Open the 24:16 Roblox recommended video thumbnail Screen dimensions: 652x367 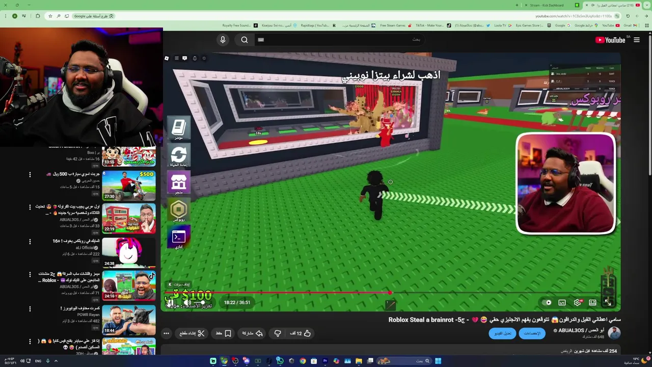tap(129, 285)
